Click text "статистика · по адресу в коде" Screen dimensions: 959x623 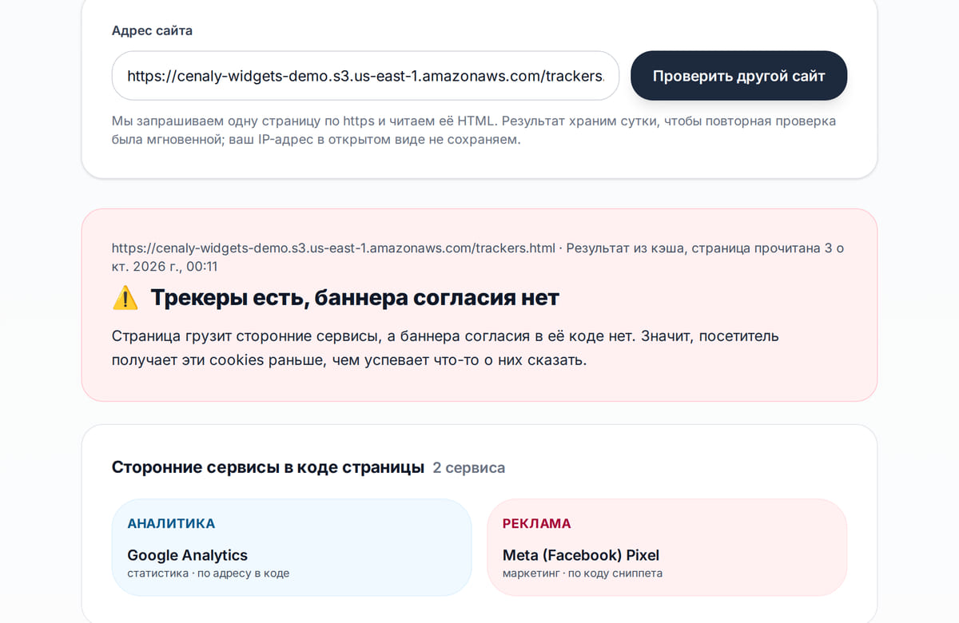pos(209,573)
